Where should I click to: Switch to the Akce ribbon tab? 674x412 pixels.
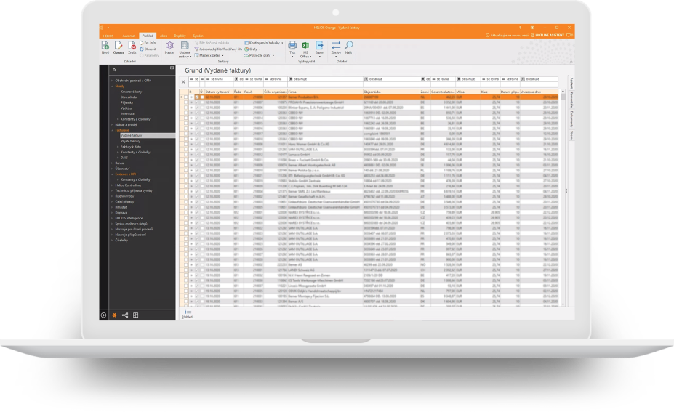click(x=164, y=36)
